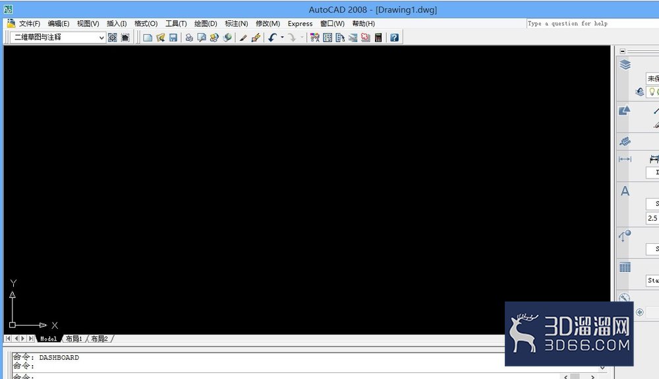The image size is (659, 379).
Task: Open Plot Preview icon
Action: (x=202, y=38)
